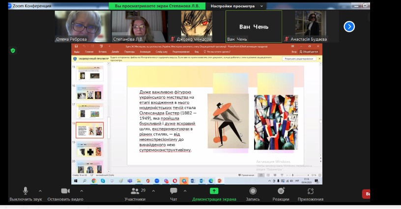Mute microphone with Выключить звук button
Image resolution: width=401 pixels, height=209 pixels.
(26, 191)
